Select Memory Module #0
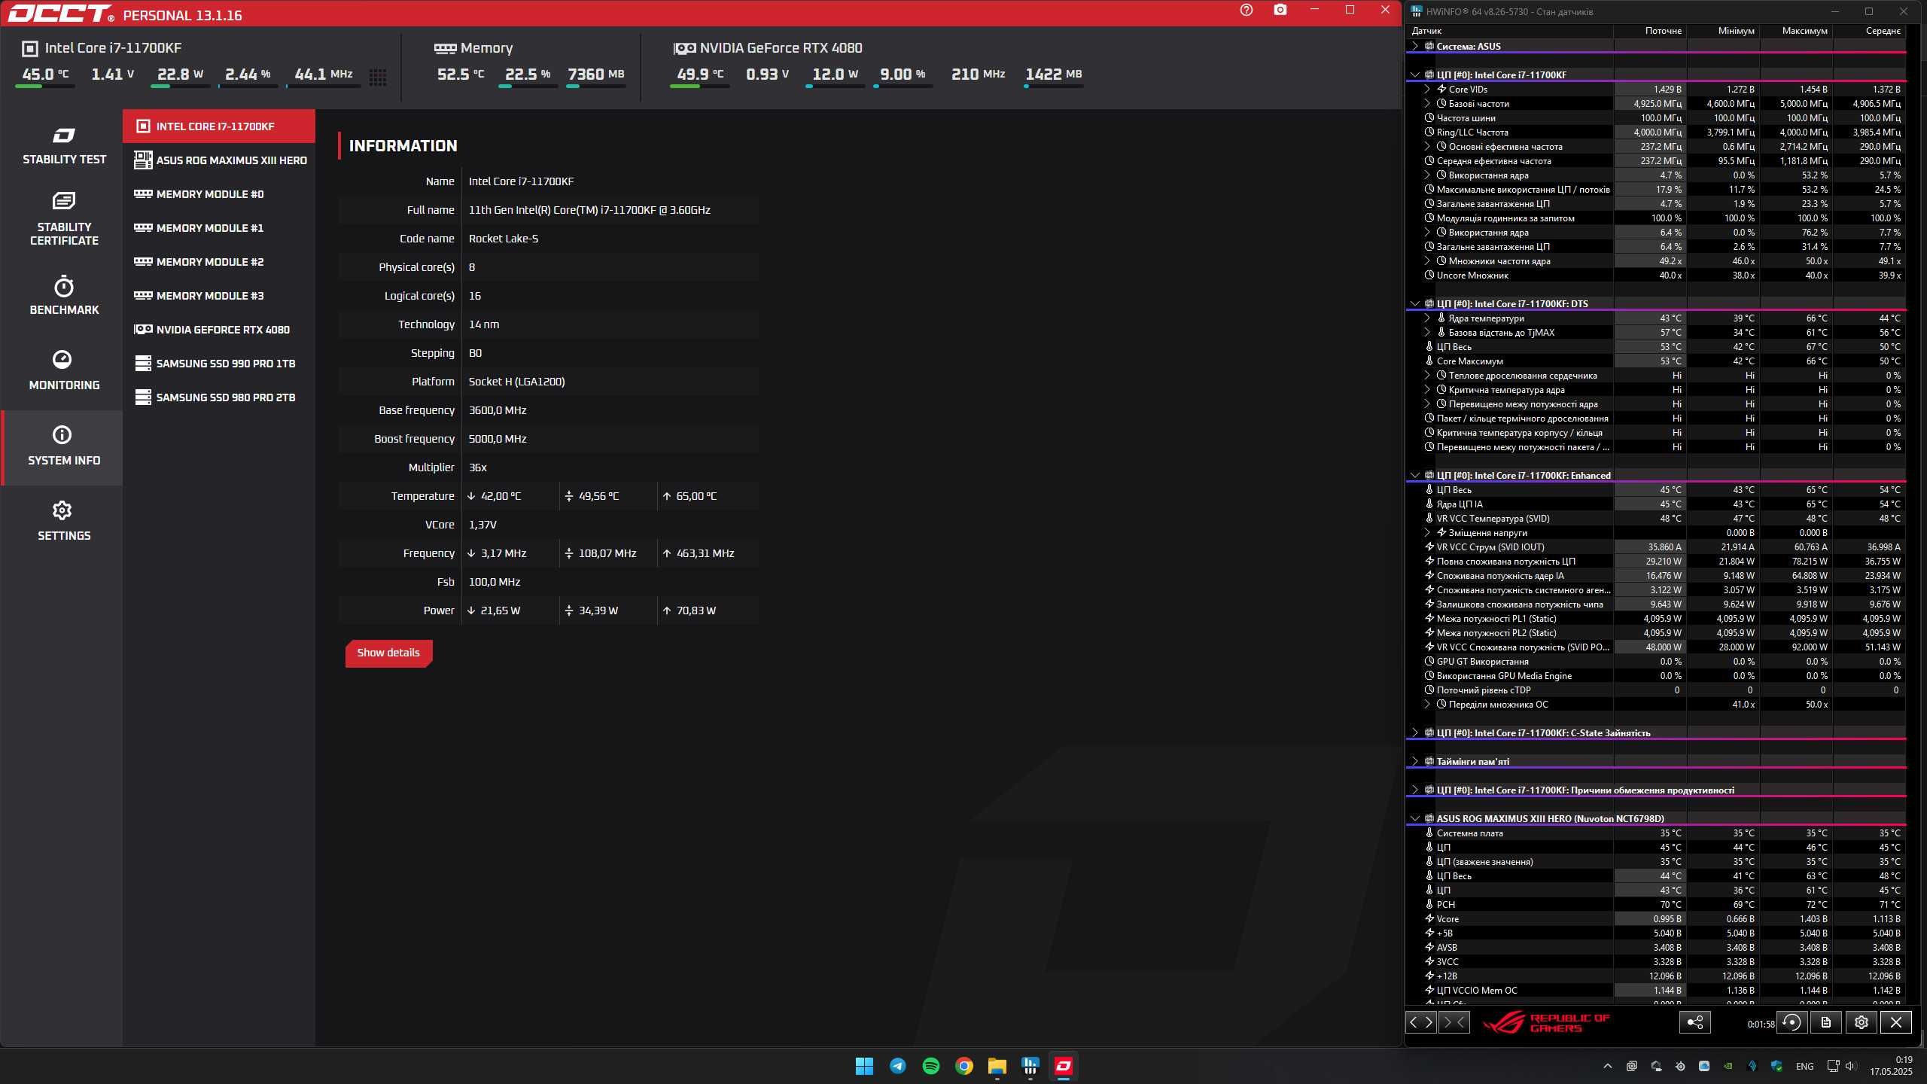 [219, 194]
